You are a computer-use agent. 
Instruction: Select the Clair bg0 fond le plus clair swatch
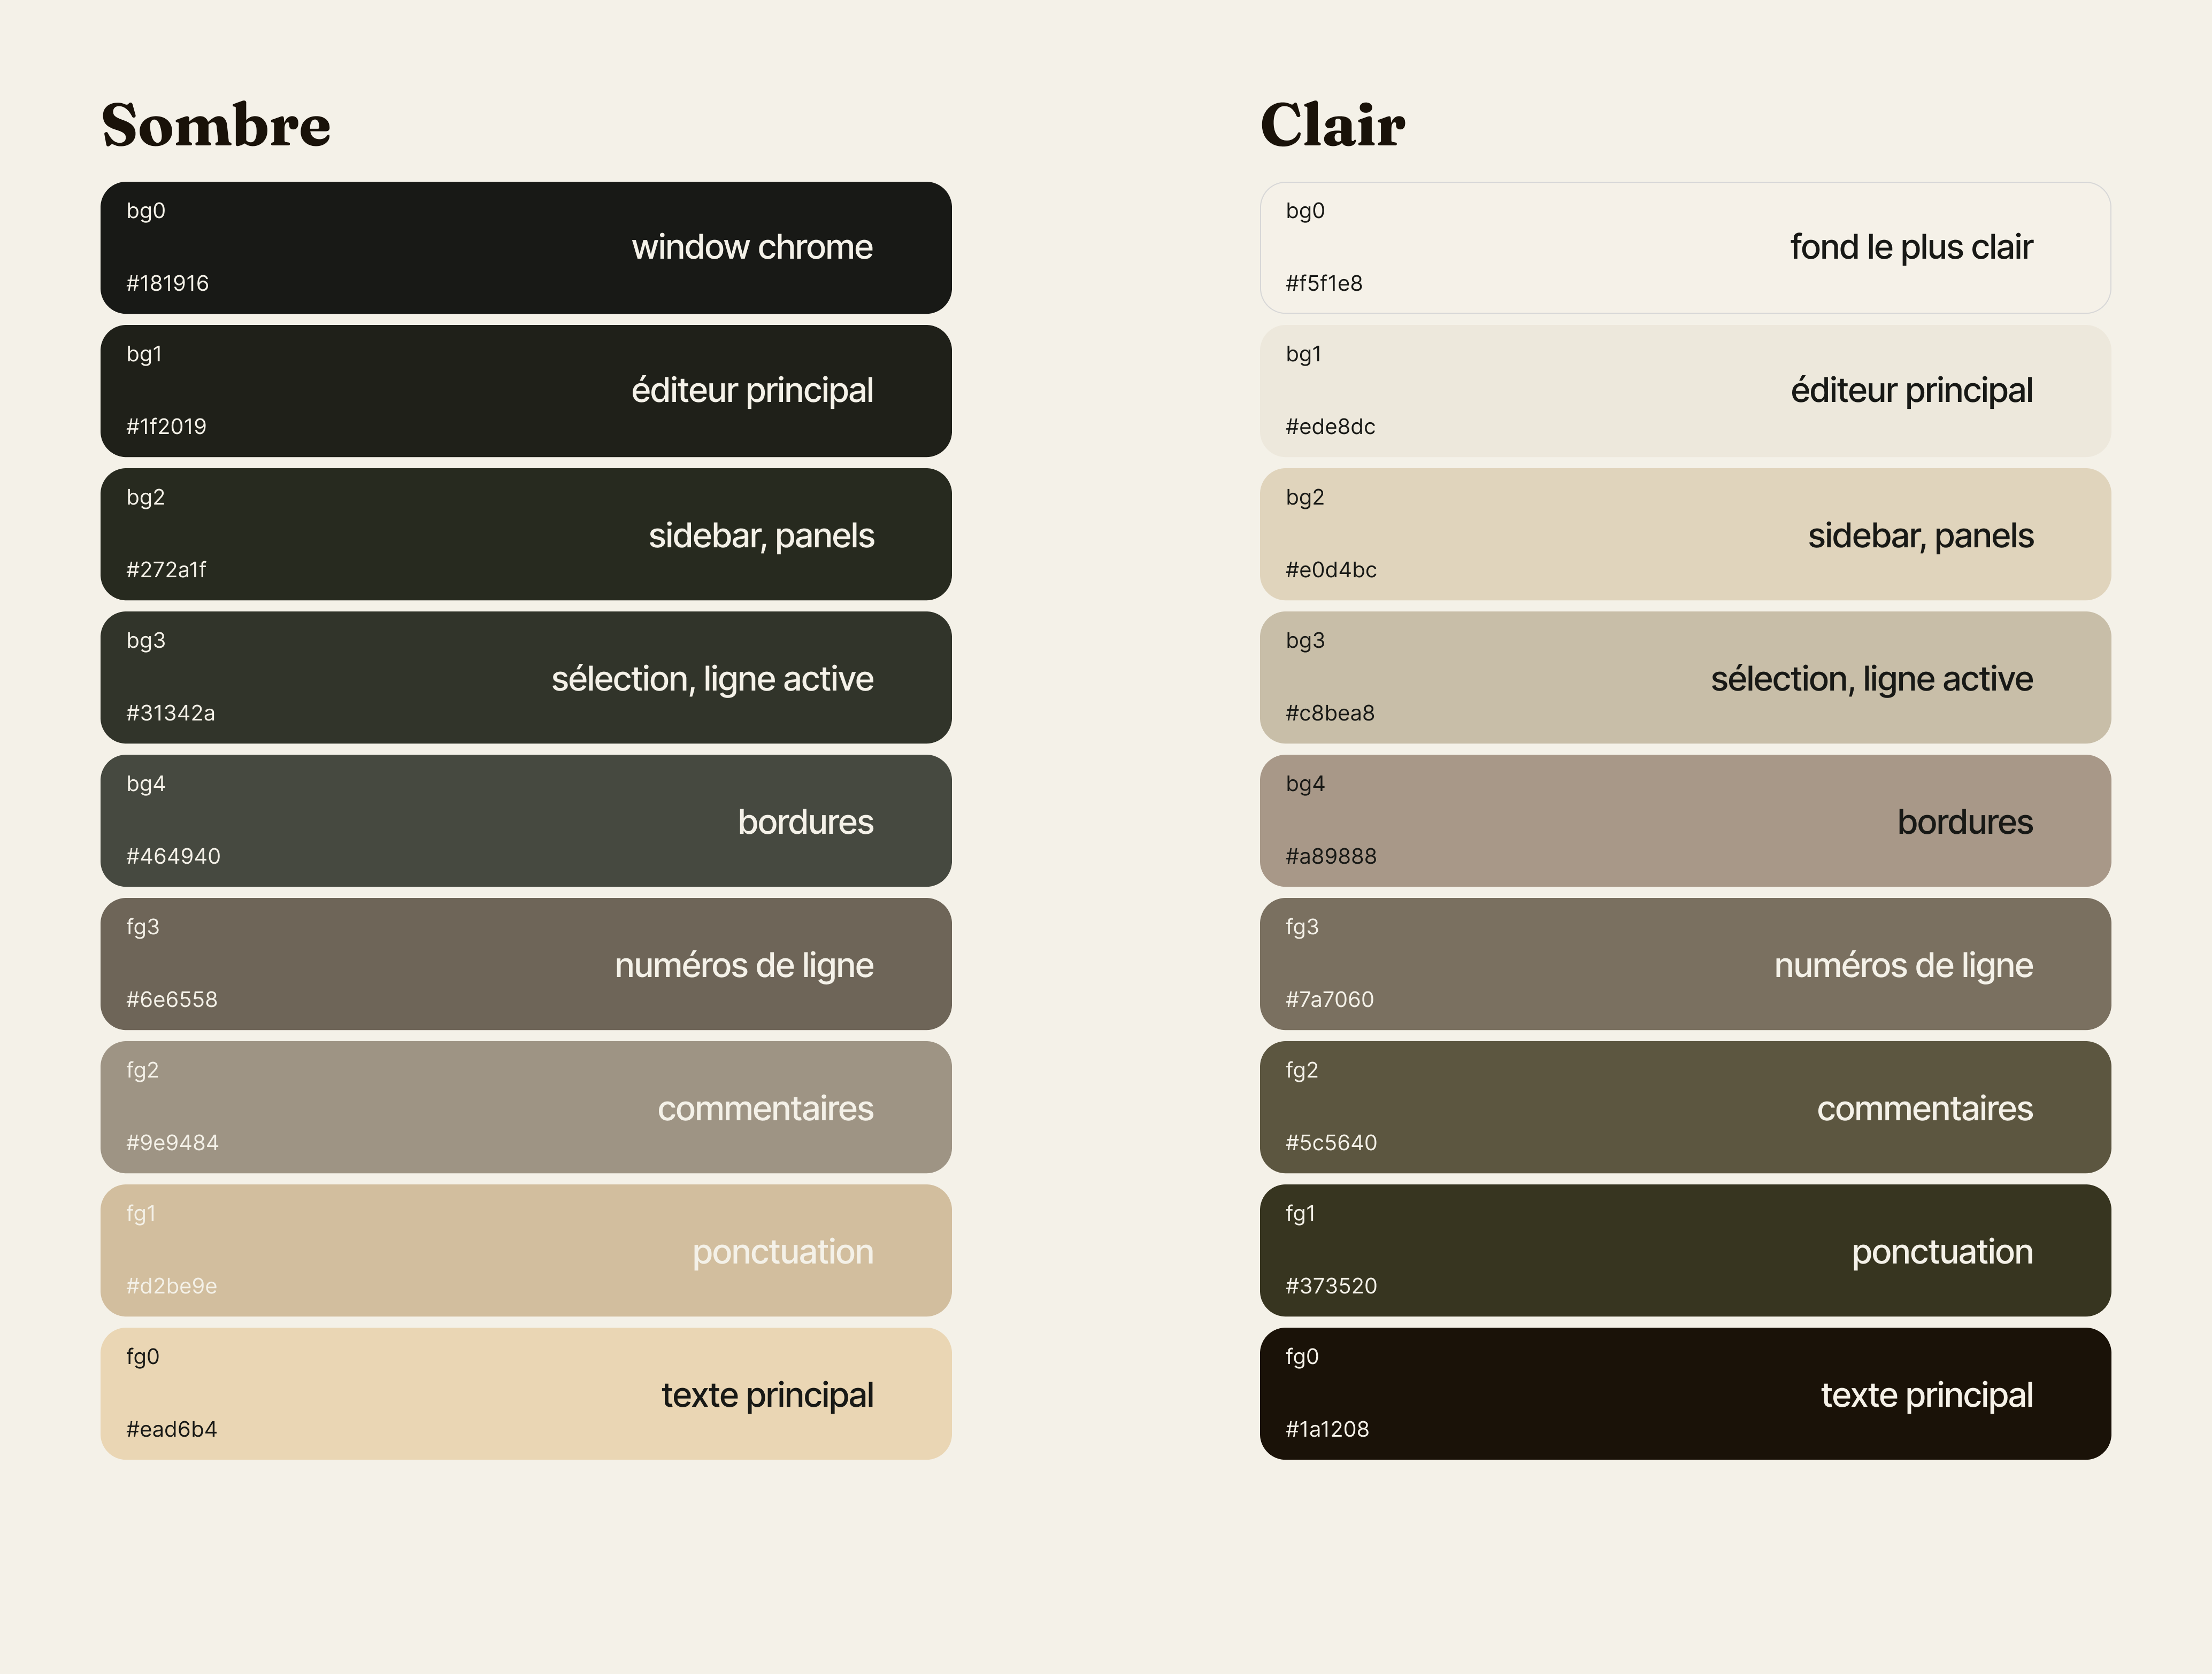pos(1685,248)
